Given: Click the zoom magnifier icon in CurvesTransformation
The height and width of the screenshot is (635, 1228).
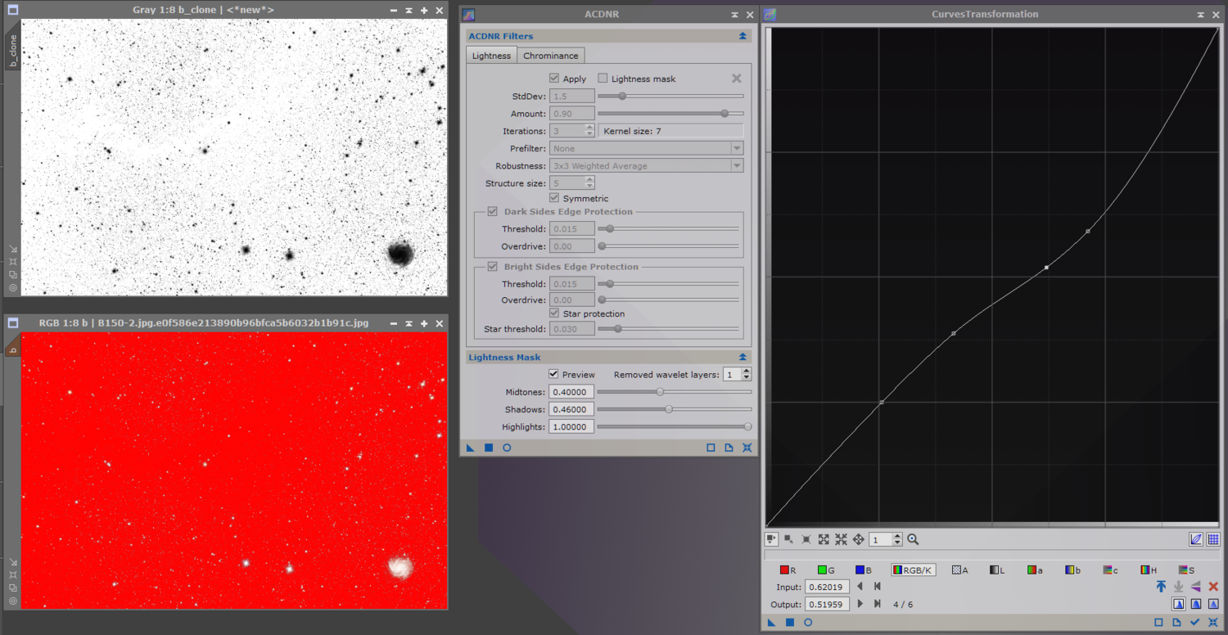Looking at the screenshot, I should coord(913,539).
